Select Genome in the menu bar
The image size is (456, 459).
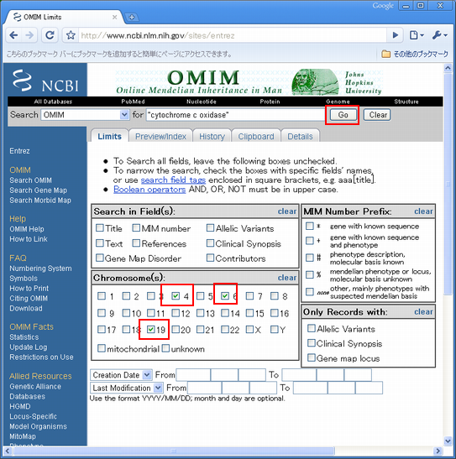[x=338, y=102]
